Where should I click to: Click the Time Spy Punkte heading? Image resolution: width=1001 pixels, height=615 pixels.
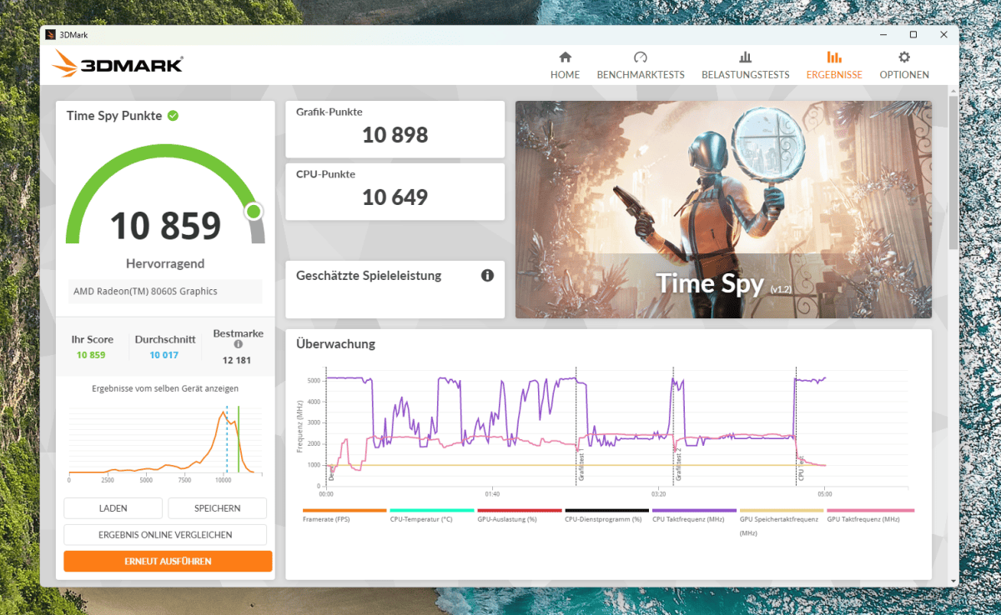tap(114, 116)
